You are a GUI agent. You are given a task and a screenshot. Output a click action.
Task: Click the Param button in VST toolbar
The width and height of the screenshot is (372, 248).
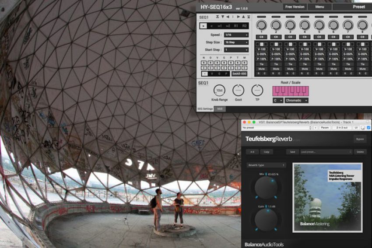(x=325, y=128)
